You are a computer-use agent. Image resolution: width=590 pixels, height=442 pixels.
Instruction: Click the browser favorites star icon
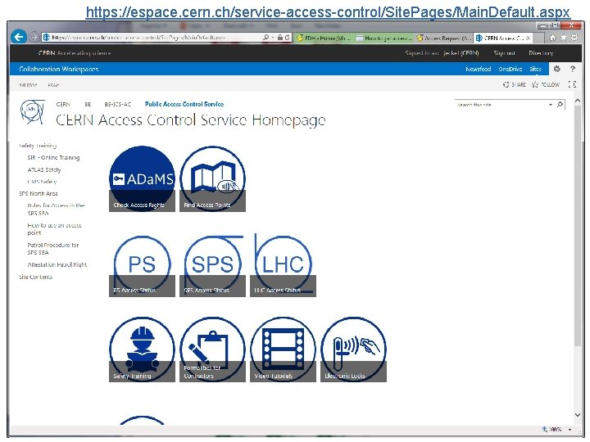563,38
